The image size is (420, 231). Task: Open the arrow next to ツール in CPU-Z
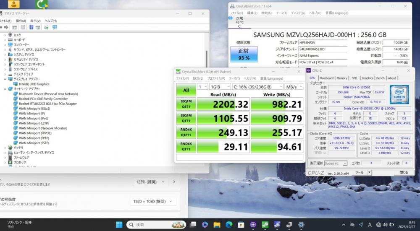[369, 172]
